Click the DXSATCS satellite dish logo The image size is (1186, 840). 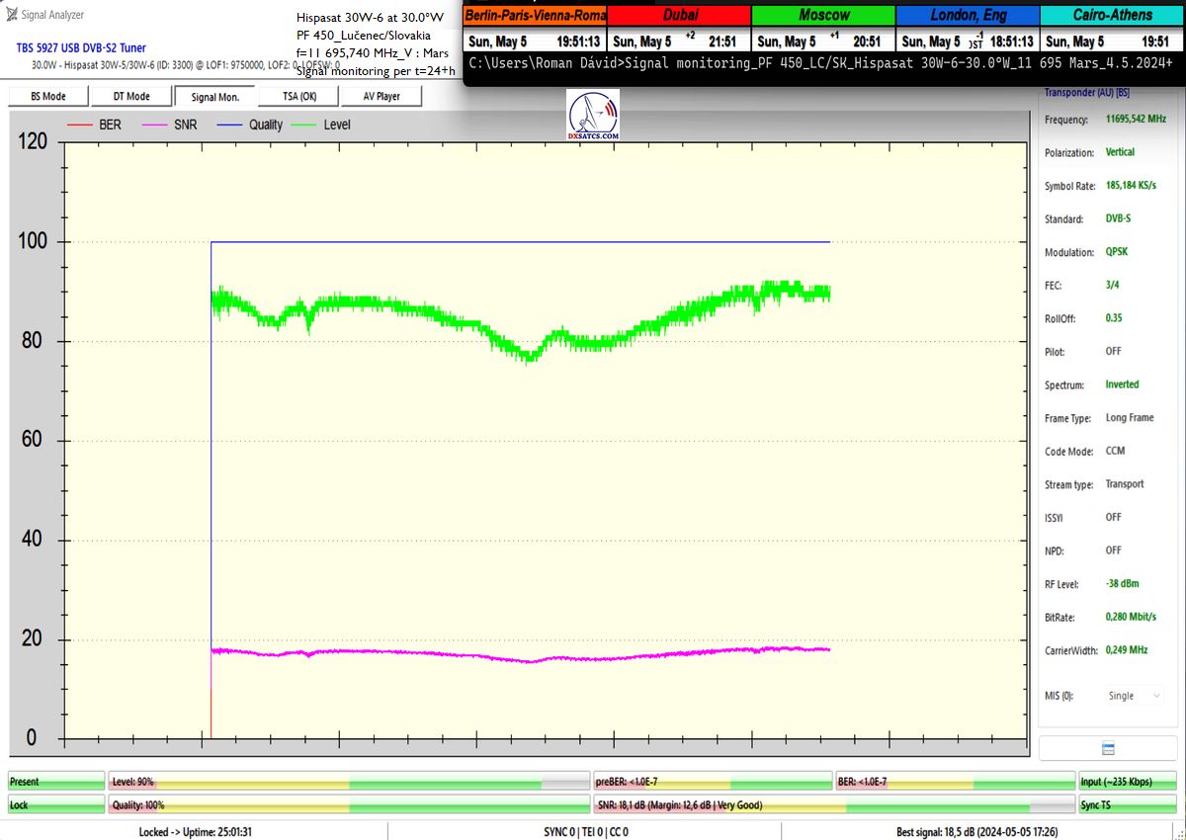[x=593, y=115]
